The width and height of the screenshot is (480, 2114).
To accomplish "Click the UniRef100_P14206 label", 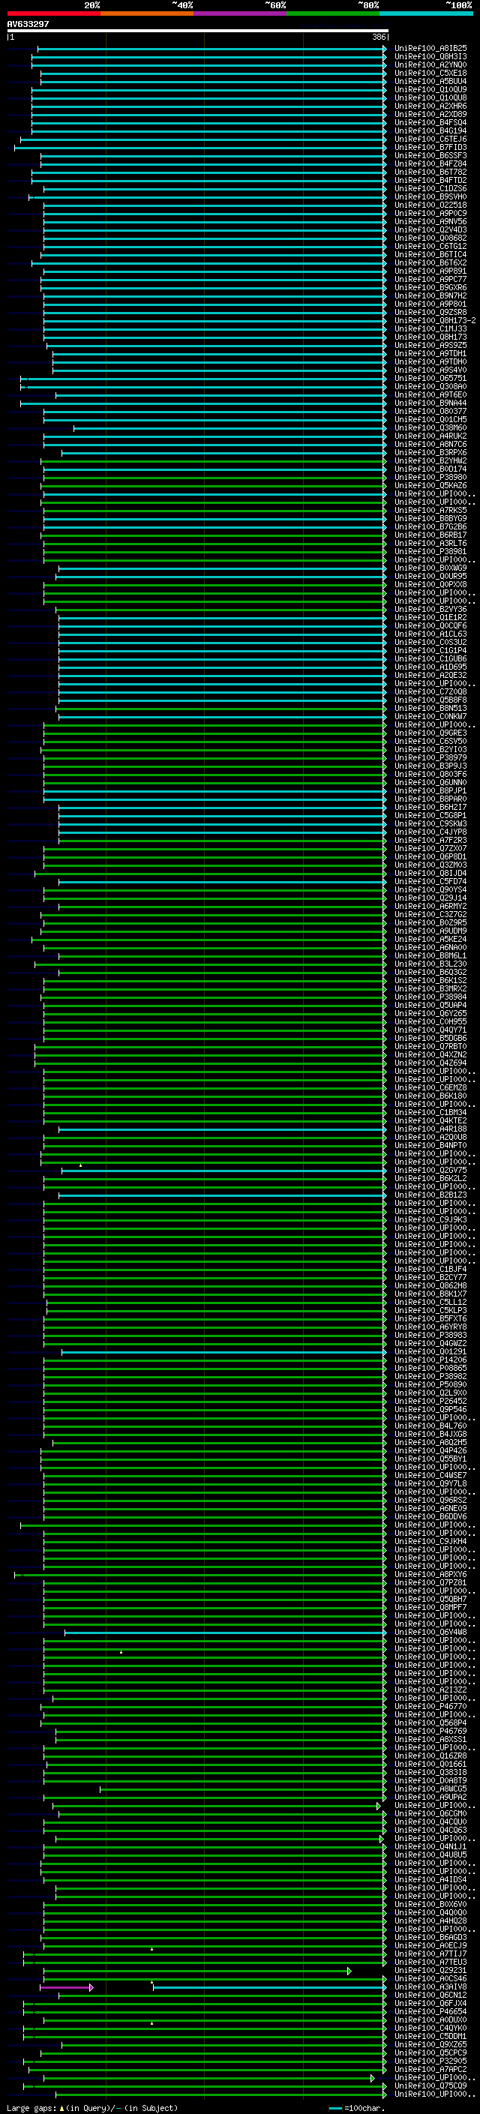I will point(430,1360).
